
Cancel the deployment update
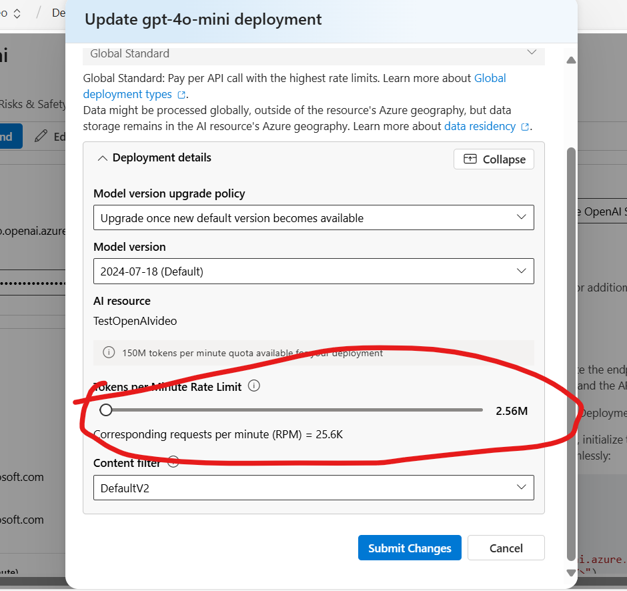506,548
